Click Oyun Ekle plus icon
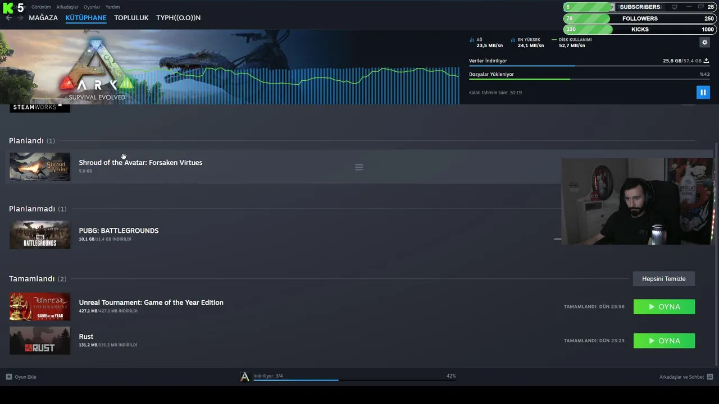 pyautogui.click(x=8, y=377)
